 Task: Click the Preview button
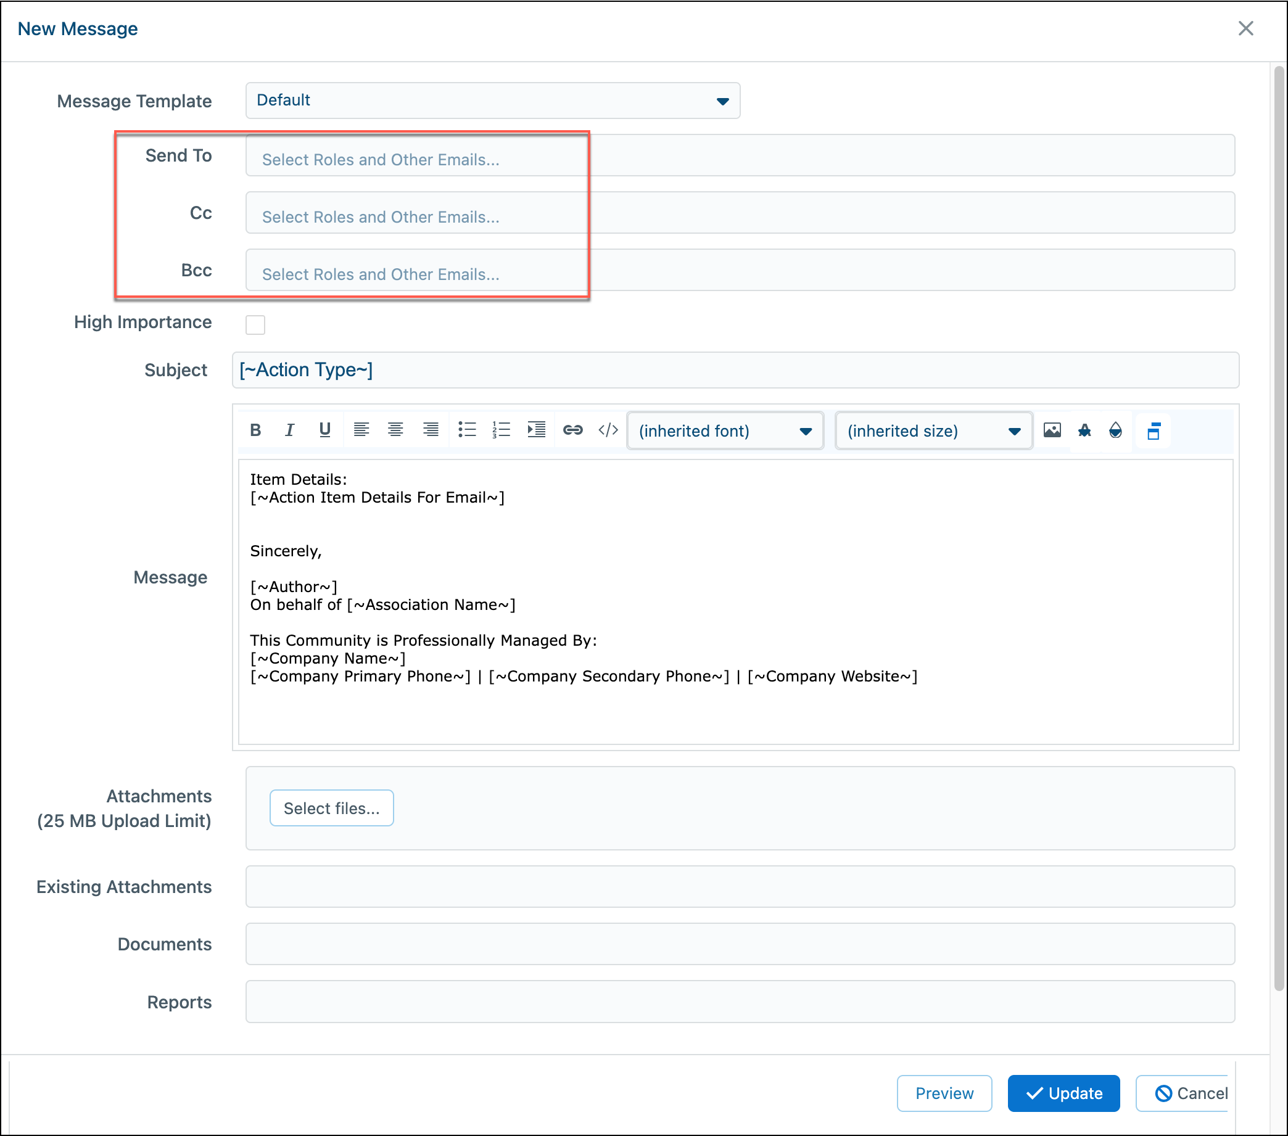pyautogui.click(x=944, y=1093)
